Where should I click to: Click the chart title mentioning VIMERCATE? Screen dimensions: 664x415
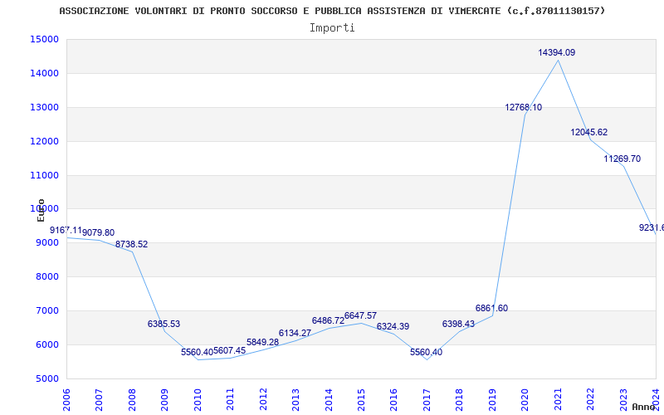point(332,11)
